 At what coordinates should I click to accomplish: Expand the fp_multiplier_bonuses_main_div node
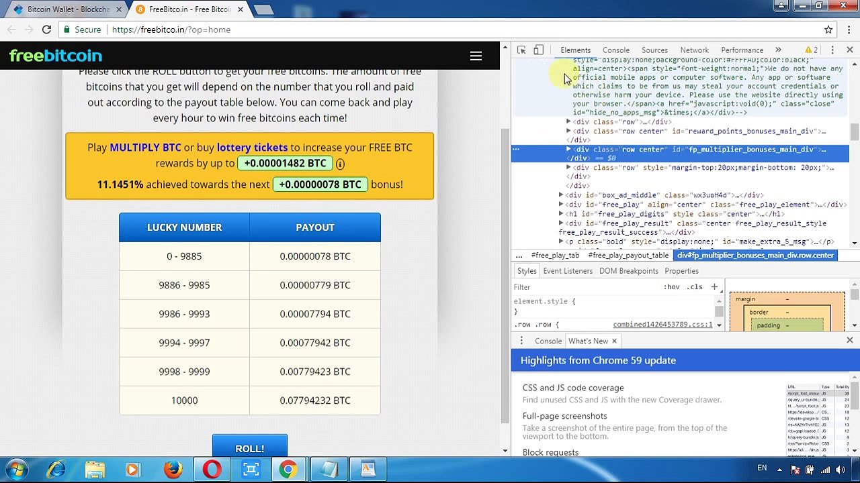[x=568, y=150]
